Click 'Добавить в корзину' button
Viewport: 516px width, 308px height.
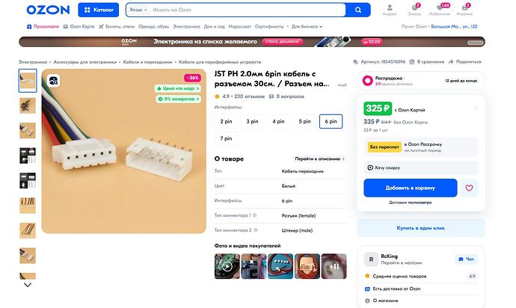(411, 188)
